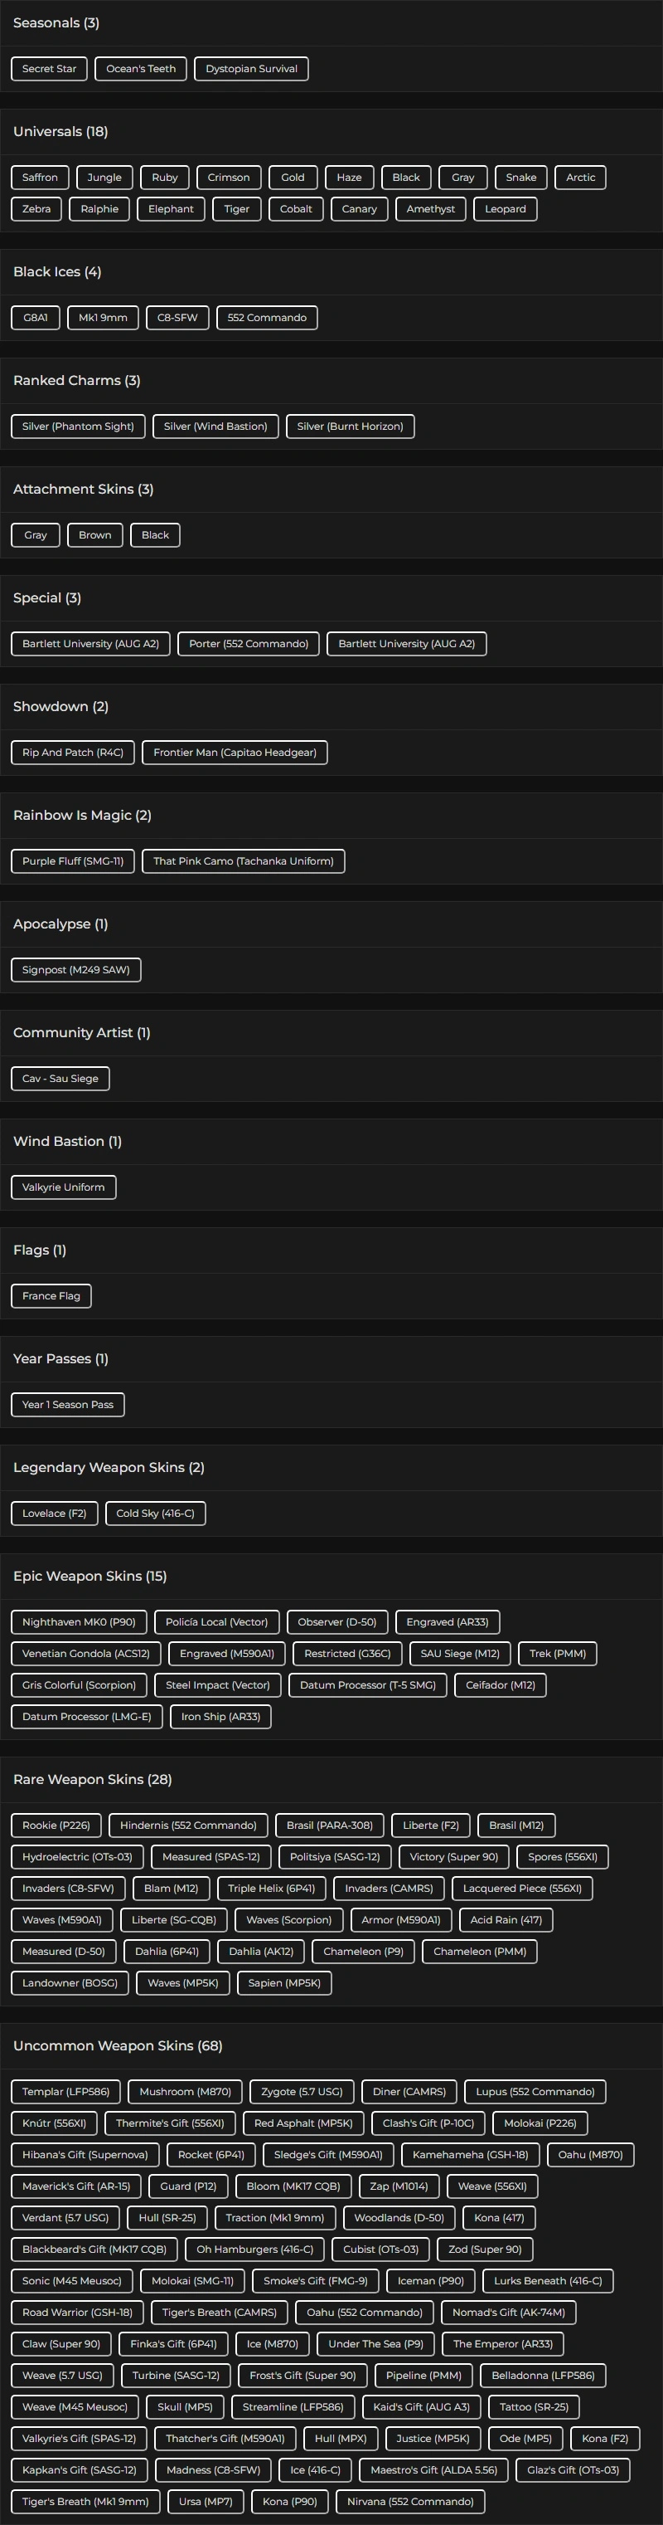The image size is (663, 2525).
Task: Select the Oh Hamburgers (416-C) tag
Action: click(254, 2250)
